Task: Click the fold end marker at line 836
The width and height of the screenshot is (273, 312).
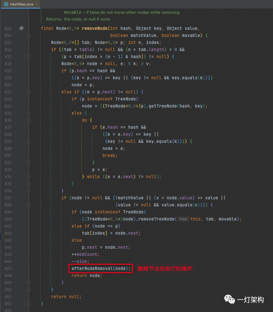Action: 29,191
